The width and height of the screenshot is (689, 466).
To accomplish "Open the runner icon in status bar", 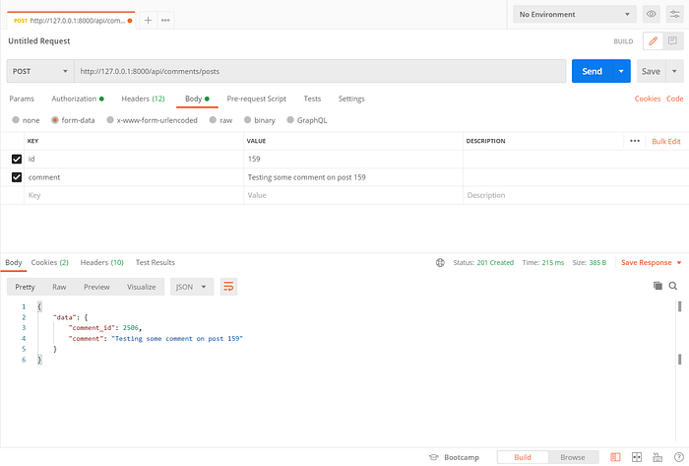I will [658, 457].
